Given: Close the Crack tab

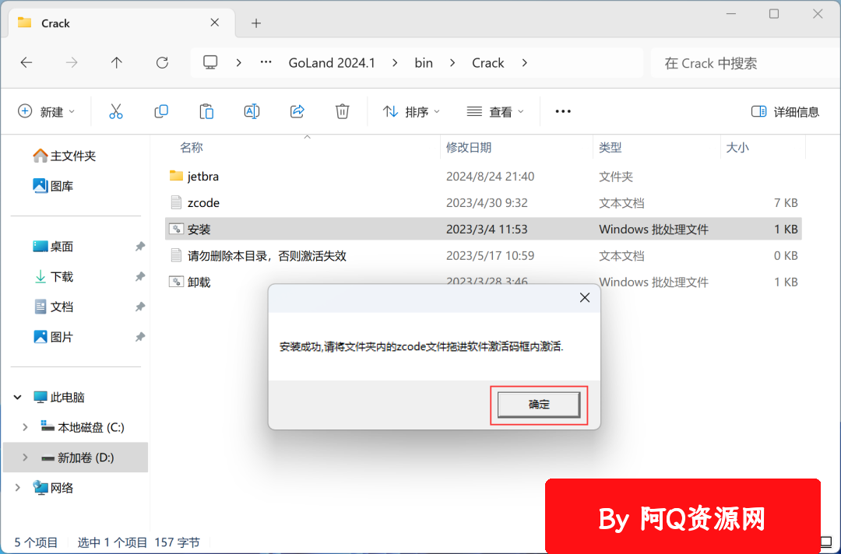Looking at the screenshot, I should pyautogui.click(x=215, y=23).
